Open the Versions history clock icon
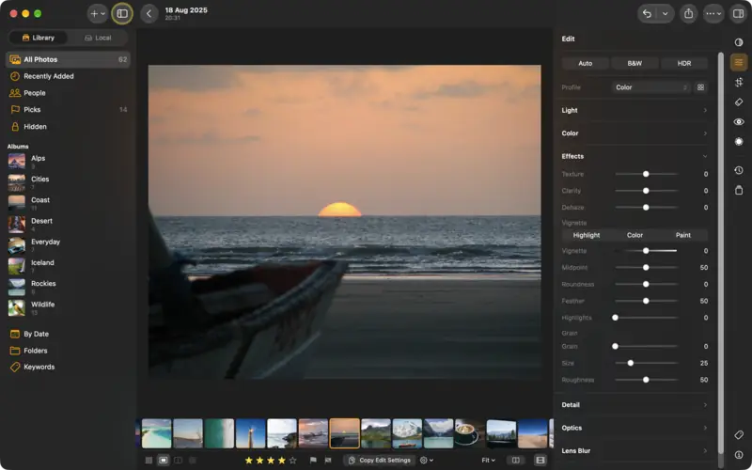752x470 pixels. [739, 170]
